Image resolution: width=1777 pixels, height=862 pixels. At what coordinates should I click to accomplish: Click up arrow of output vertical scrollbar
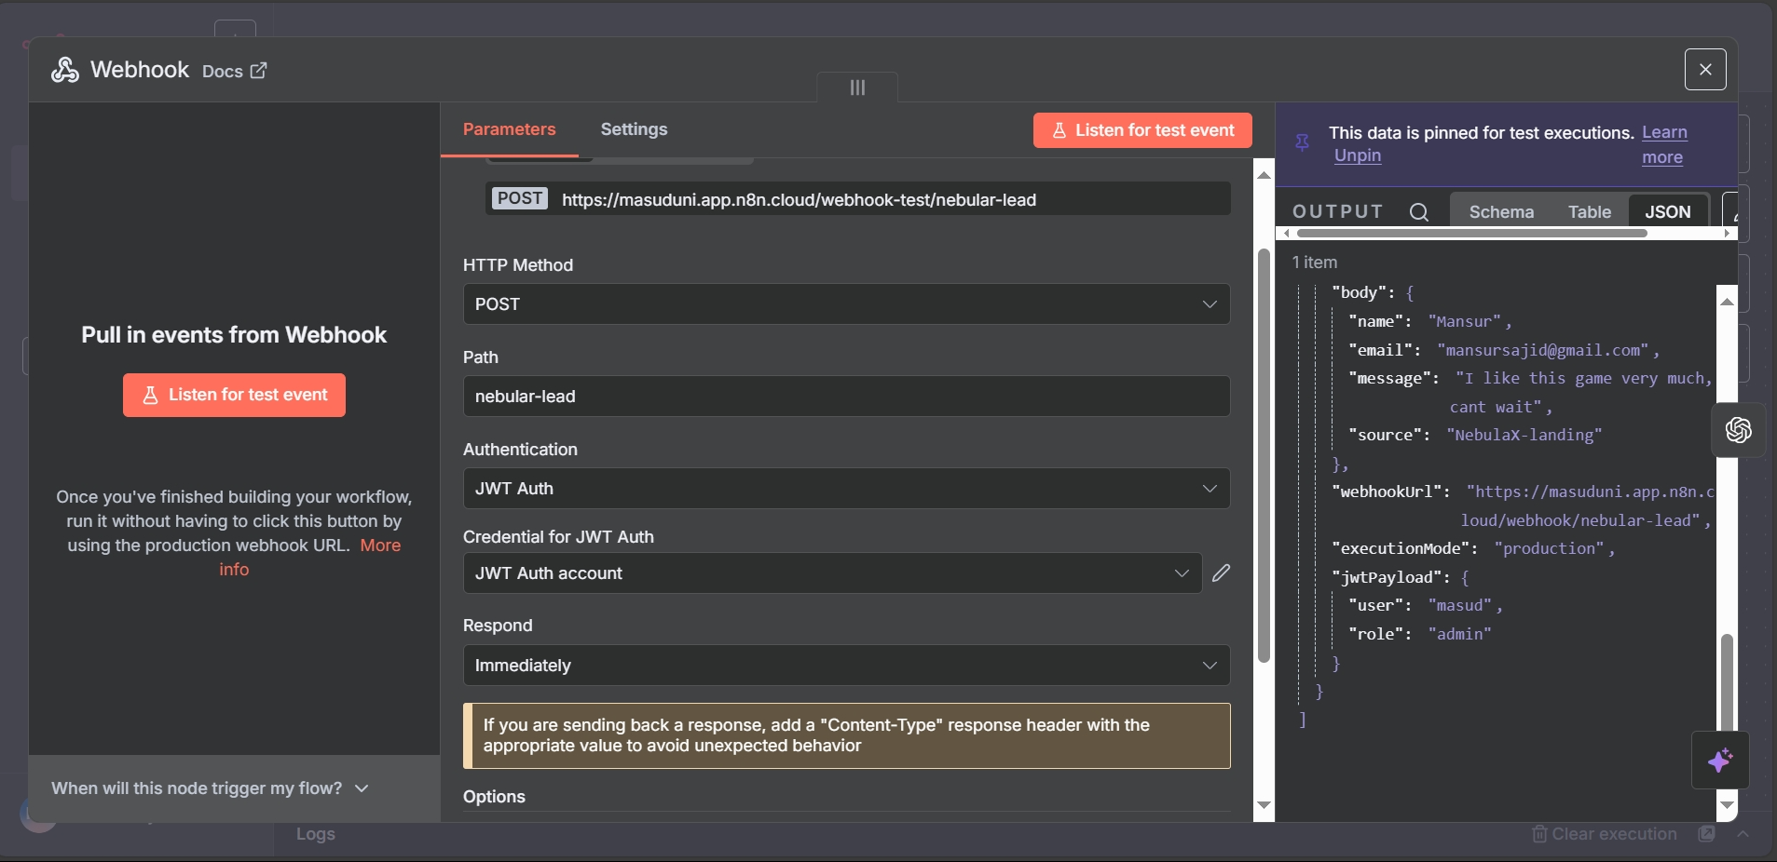click(x=1727, y=302)
